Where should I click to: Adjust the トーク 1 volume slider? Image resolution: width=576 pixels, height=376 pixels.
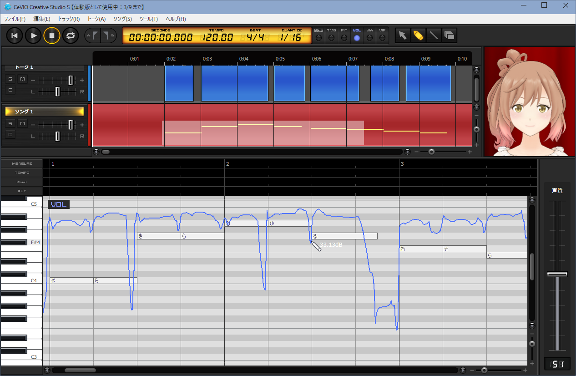click(x=71, y=80)
